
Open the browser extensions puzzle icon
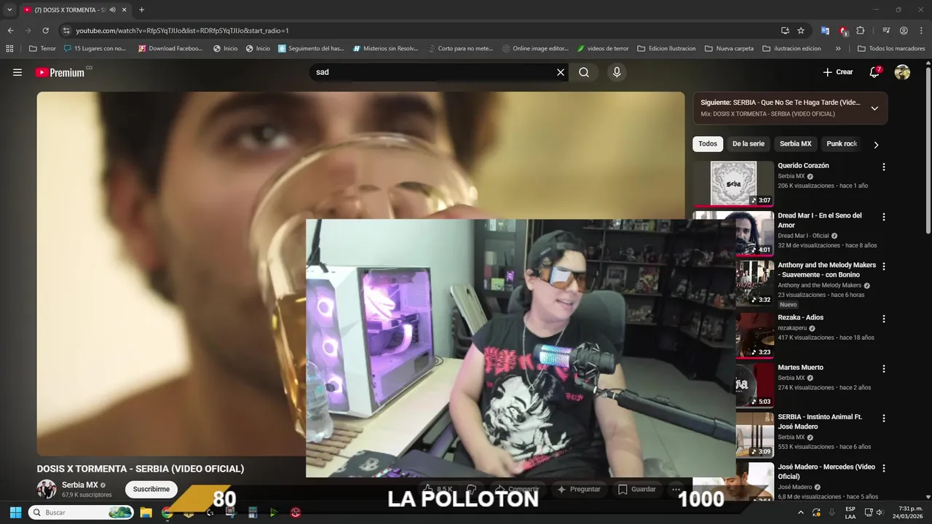coord(861,31)
